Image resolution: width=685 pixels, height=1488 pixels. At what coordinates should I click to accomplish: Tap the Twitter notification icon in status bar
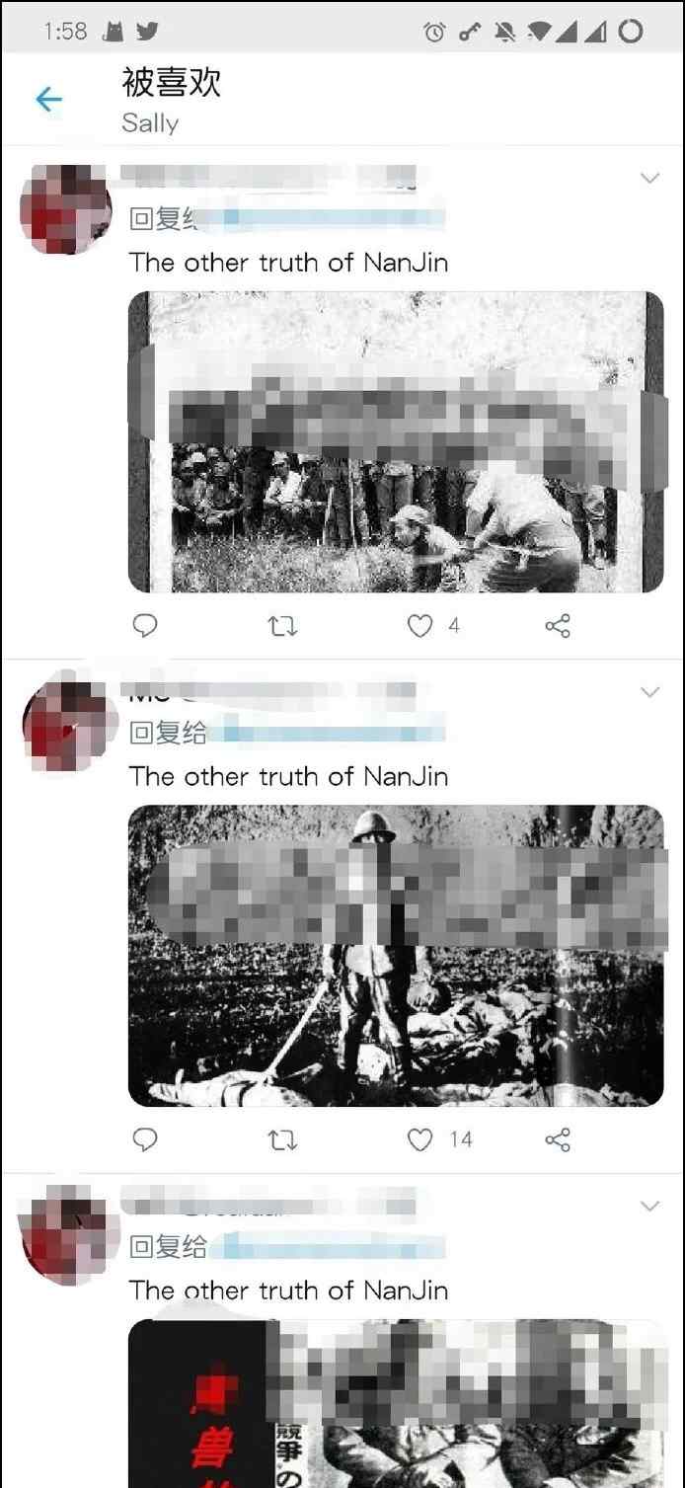tap(147, 32)
